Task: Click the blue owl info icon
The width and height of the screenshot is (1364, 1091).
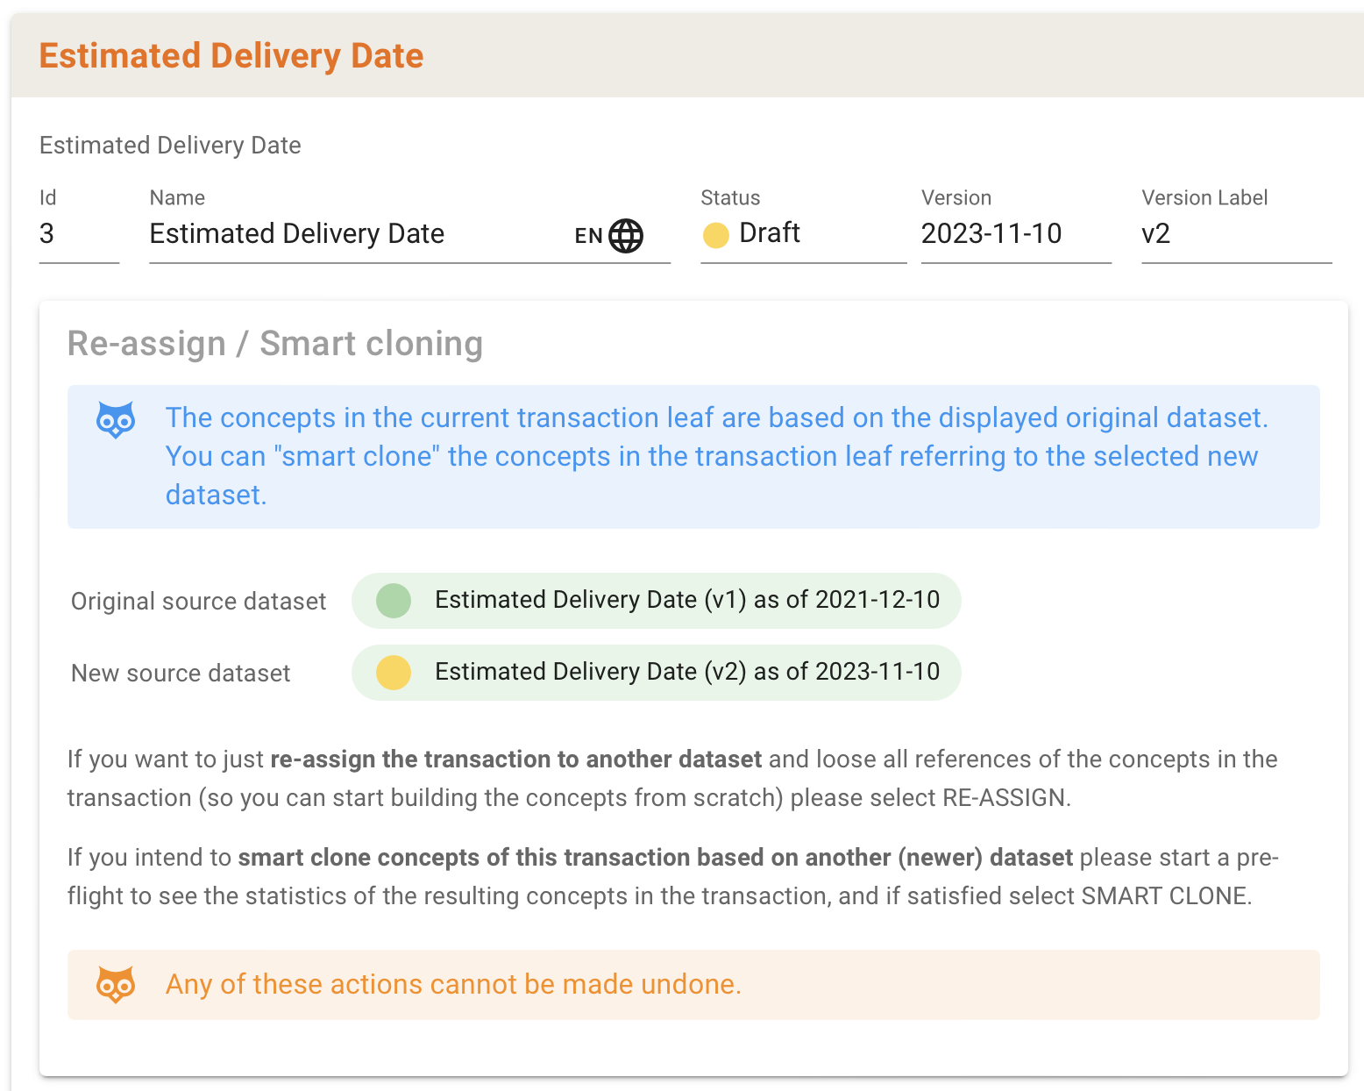Action: [x=116, y=420]
